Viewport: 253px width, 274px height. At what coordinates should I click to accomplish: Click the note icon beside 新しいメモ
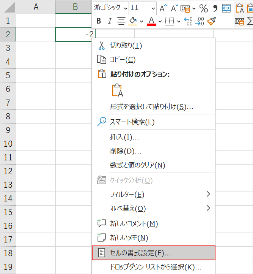102,237
